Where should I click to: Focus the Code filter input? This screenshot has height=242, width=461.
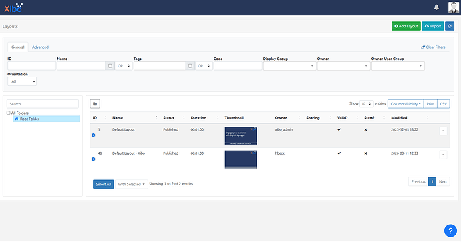[x=238, y=66]
